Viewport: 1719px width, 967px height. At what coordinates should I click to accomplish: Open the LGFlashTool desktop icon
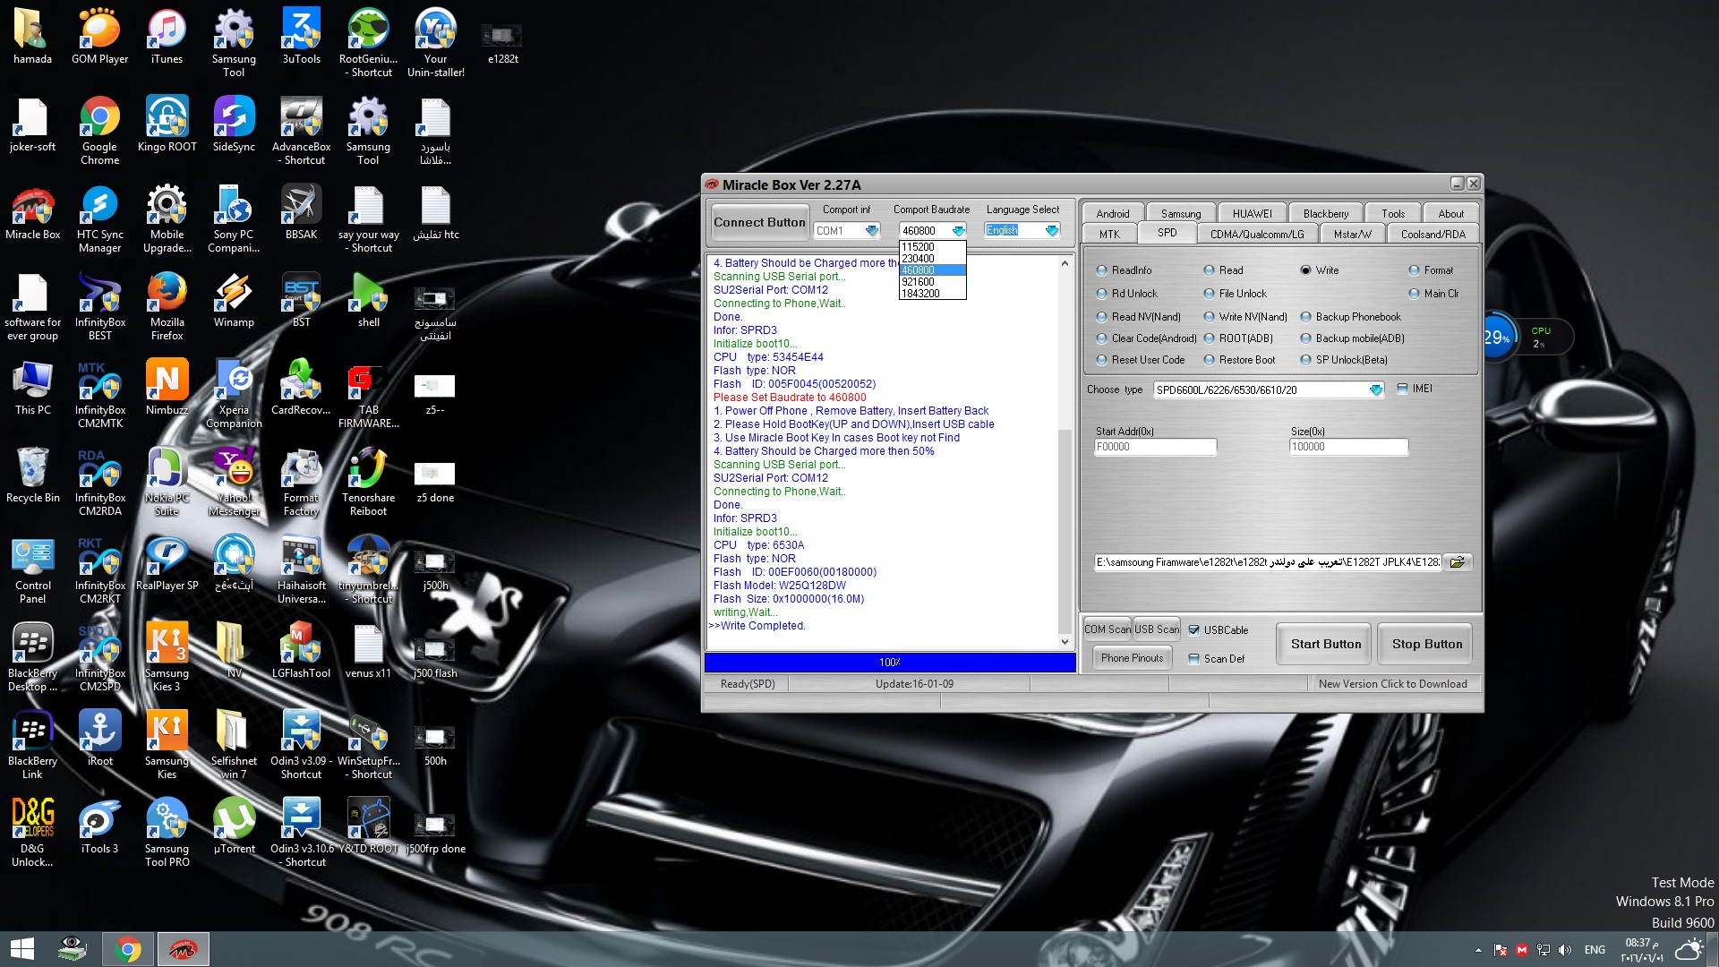pyautogui.click(x=301, y=652)
